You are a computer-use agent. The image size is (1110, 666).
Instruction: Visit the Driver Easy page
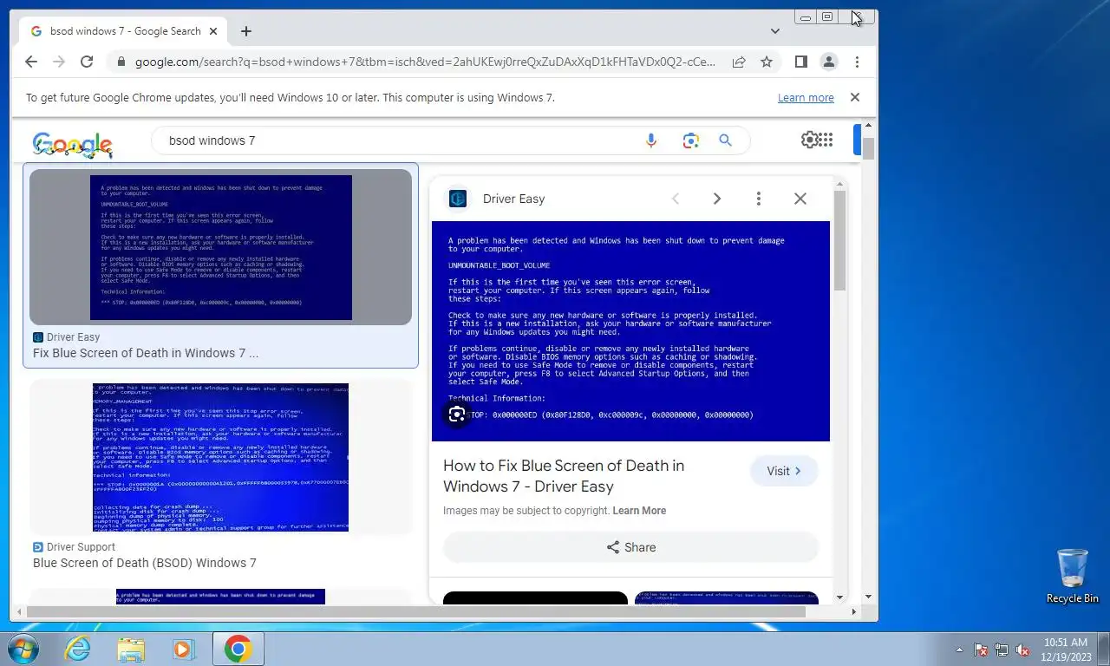(784, 471)
